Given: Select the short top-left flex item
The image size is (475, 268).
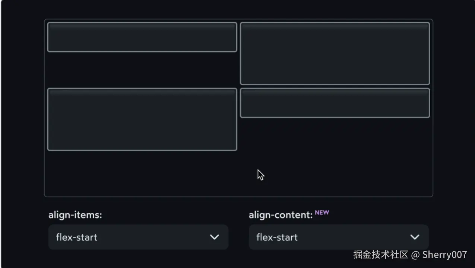Looking at the screenshot, I should [142, 37].
